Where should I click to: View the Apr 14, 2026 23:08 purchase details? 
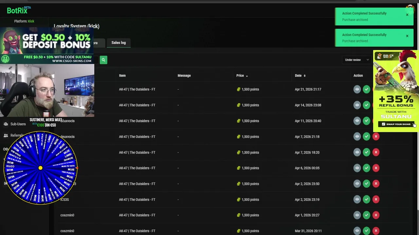(357, 105)
